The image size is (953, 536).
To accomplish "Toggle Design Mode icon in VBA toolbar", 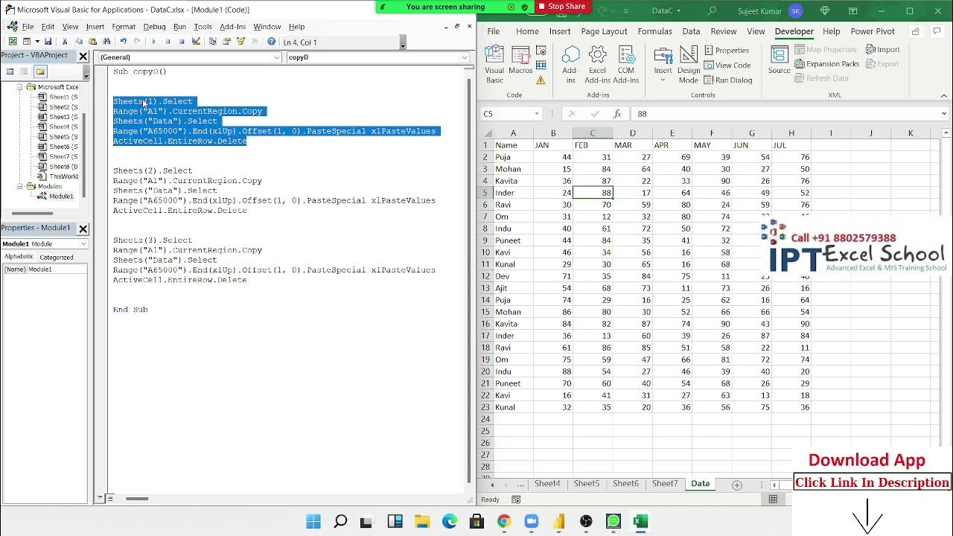I will [x=196, y=42].
